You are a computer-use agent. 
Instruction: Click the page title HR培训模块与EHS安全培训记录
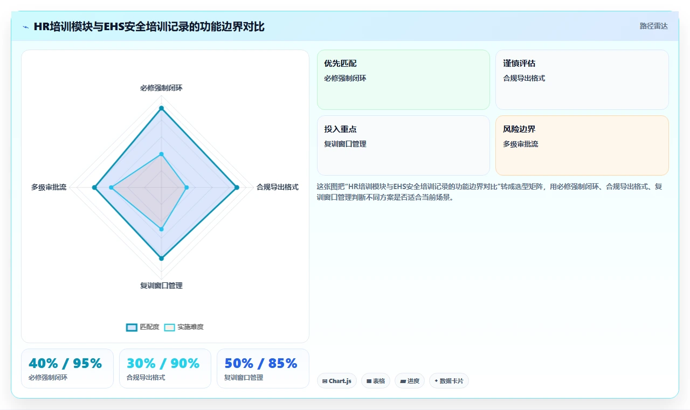pos(149,26)
